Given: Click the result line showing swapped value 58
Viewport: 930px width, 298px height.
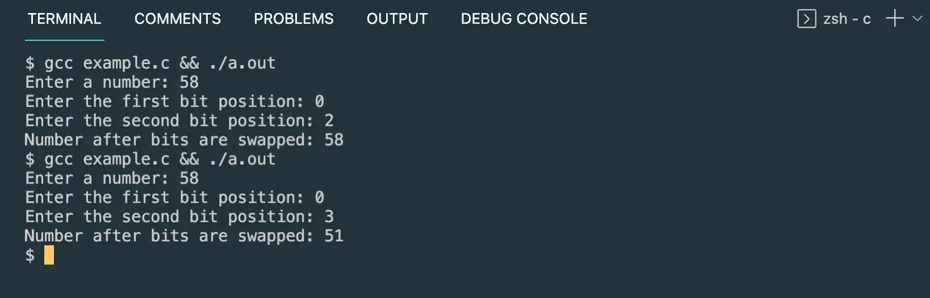Looking at the screenshot, I should (184, 140).
